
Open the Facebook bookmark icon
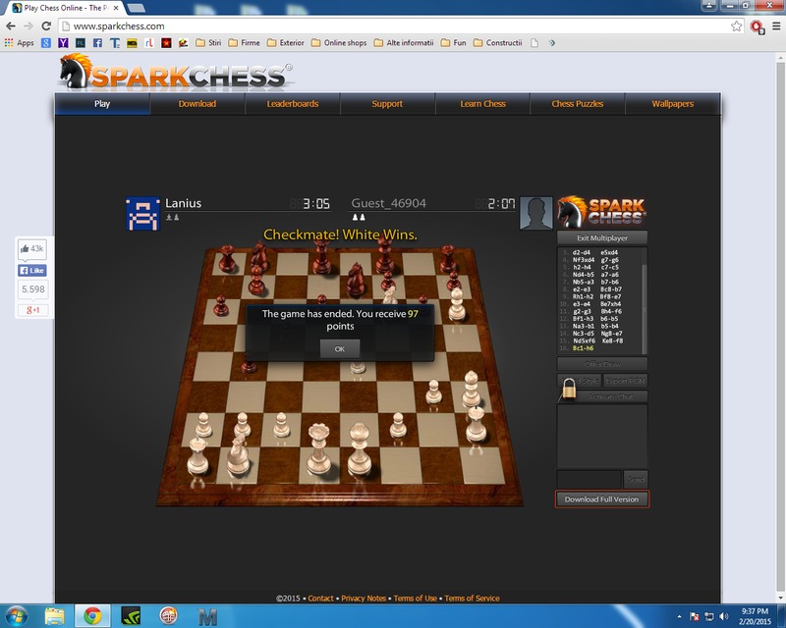tap(97, 43)
